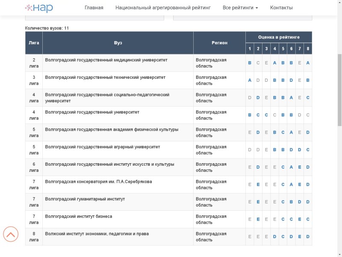Click the HAP site logo
The height and width of the screenshot is (257, 342).
point(39,8)
